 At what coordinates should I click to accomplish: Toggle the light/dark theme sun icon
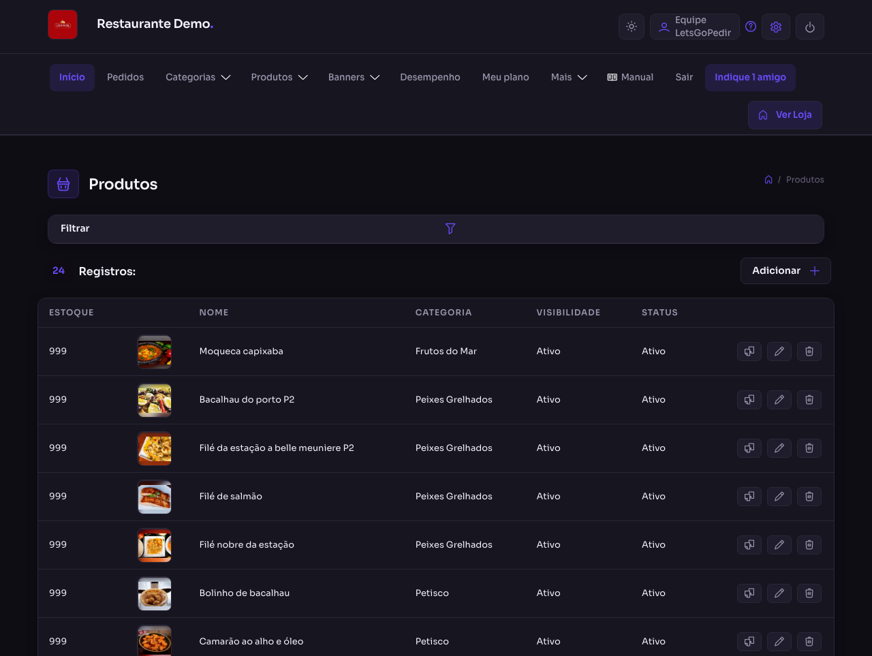click(x=632, y=27)
